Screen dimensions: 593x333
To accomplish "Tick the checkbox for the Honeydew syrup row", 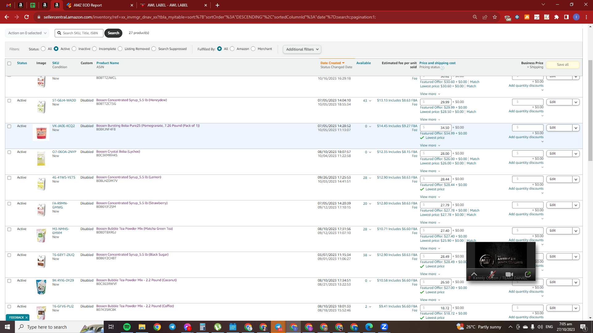I will tap(9, 101).
